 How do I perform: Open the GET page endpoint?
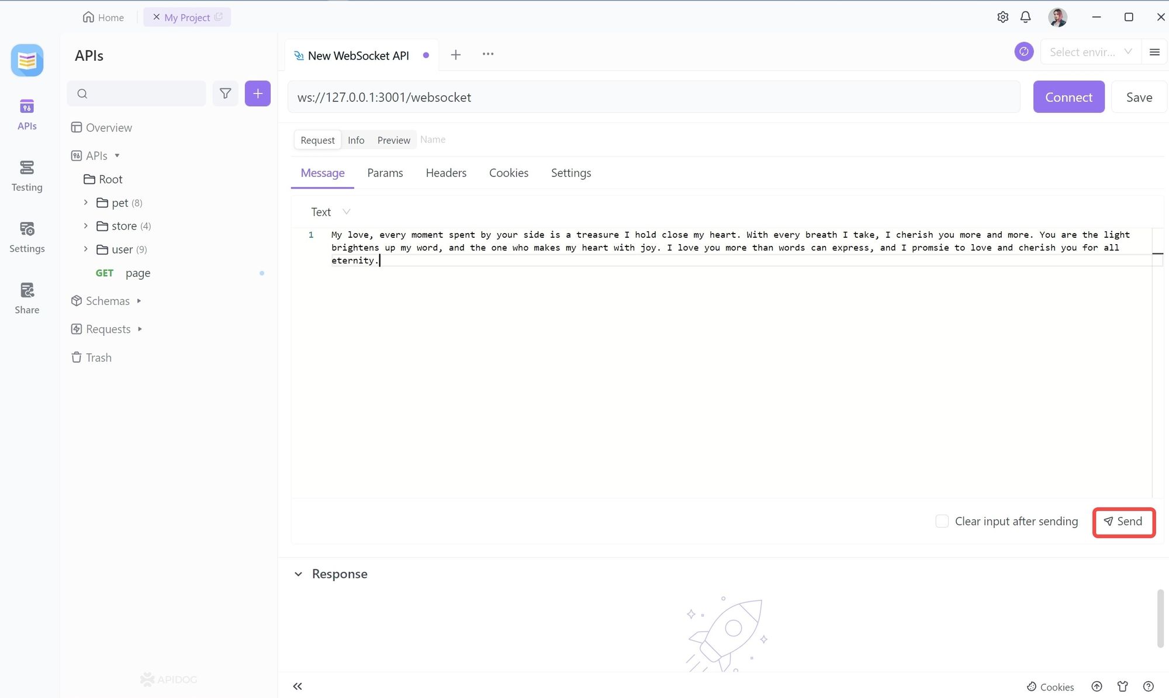point(123,273)
